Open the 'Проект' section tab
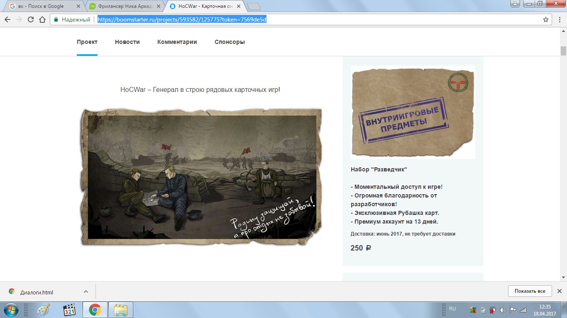567x318 pixels. coord(87,42)
